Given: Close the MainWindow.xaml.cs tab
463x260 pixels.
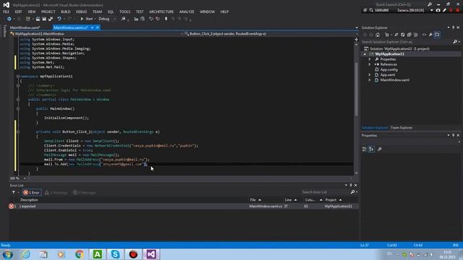Looking at the screenshot, I should point(98,27).
